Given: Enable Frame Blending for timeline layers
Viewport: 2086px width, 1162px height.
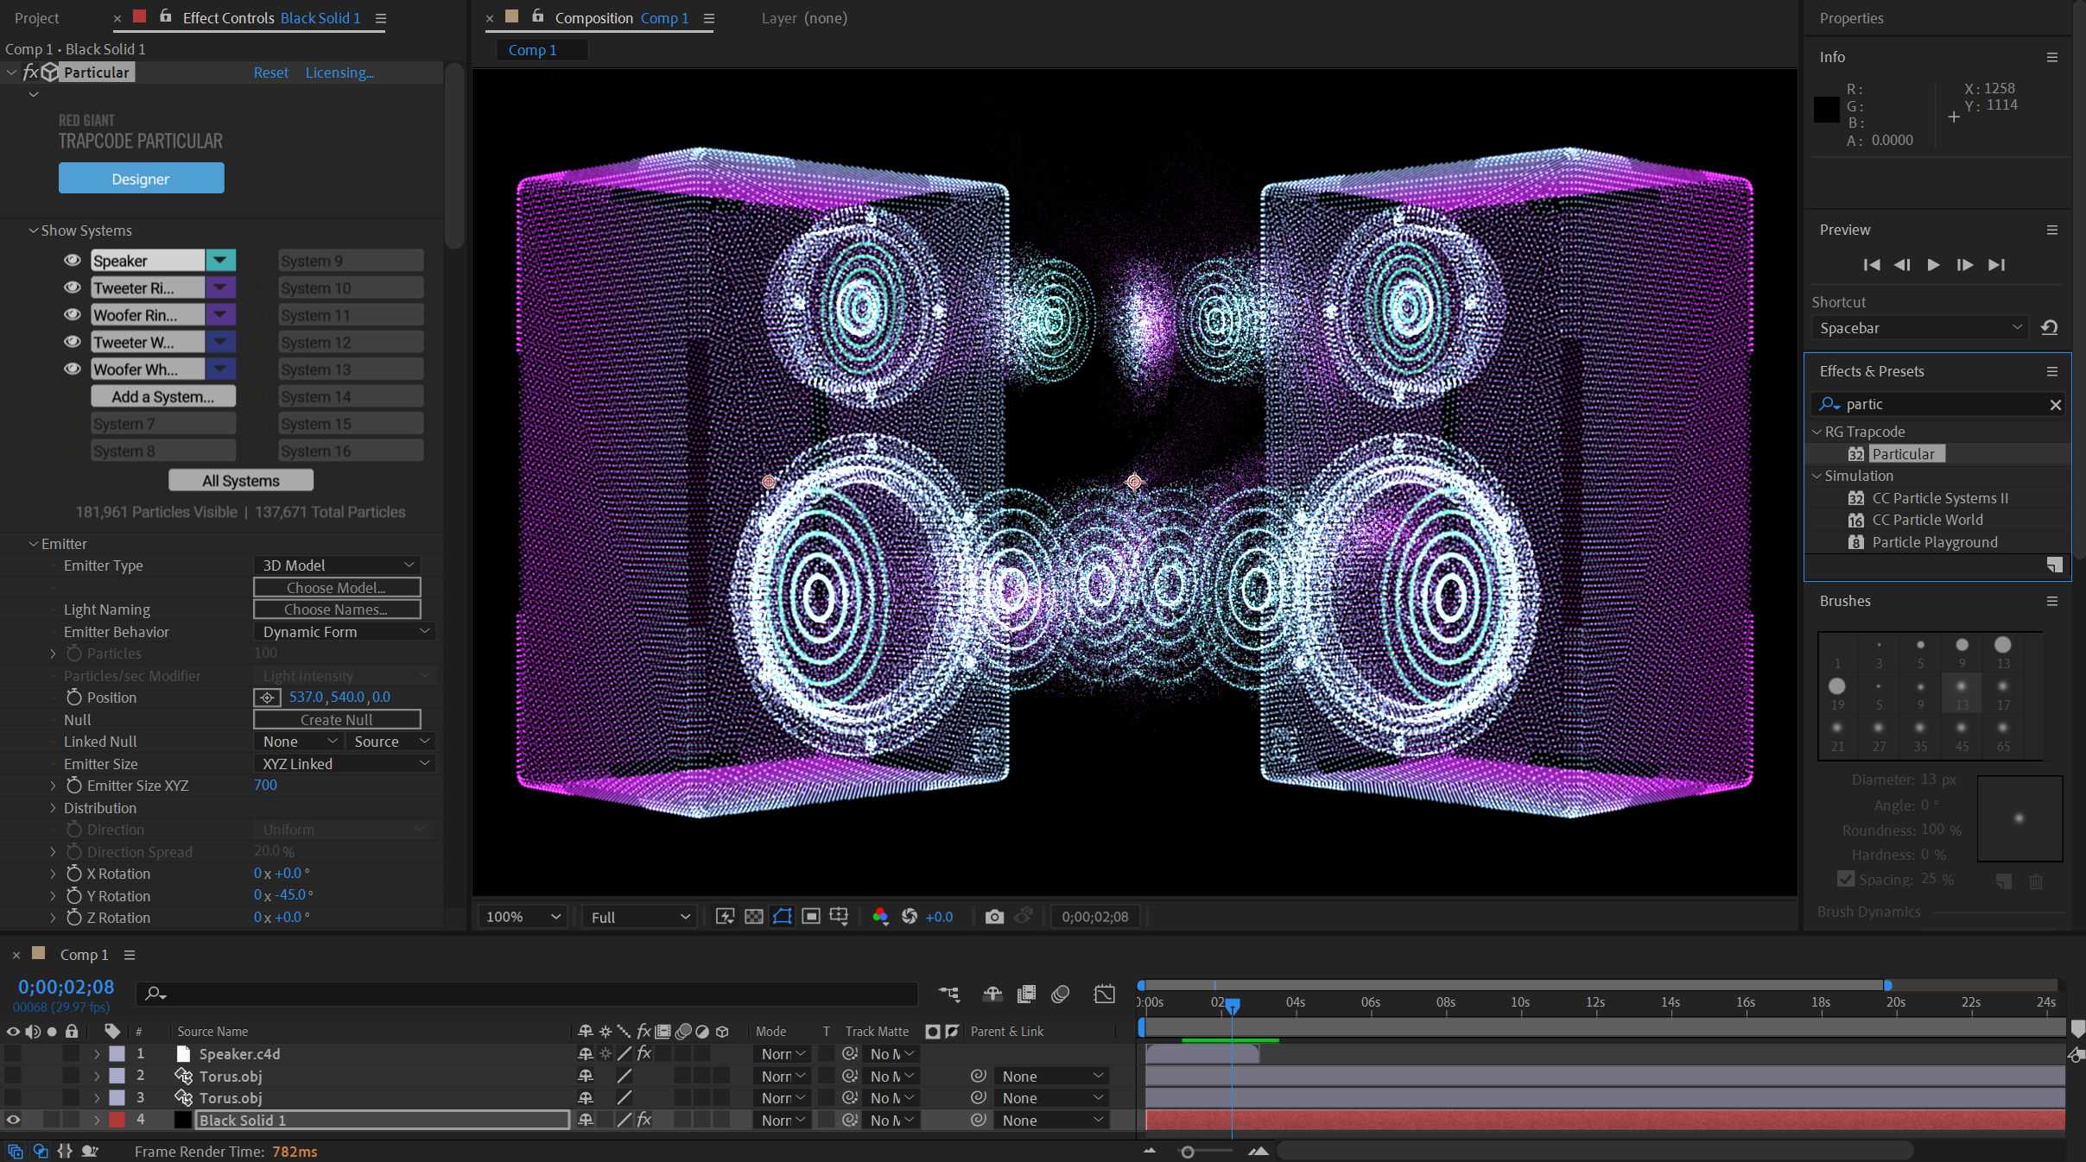Looking at the screenshot, I should click(x=1027, y=995).
